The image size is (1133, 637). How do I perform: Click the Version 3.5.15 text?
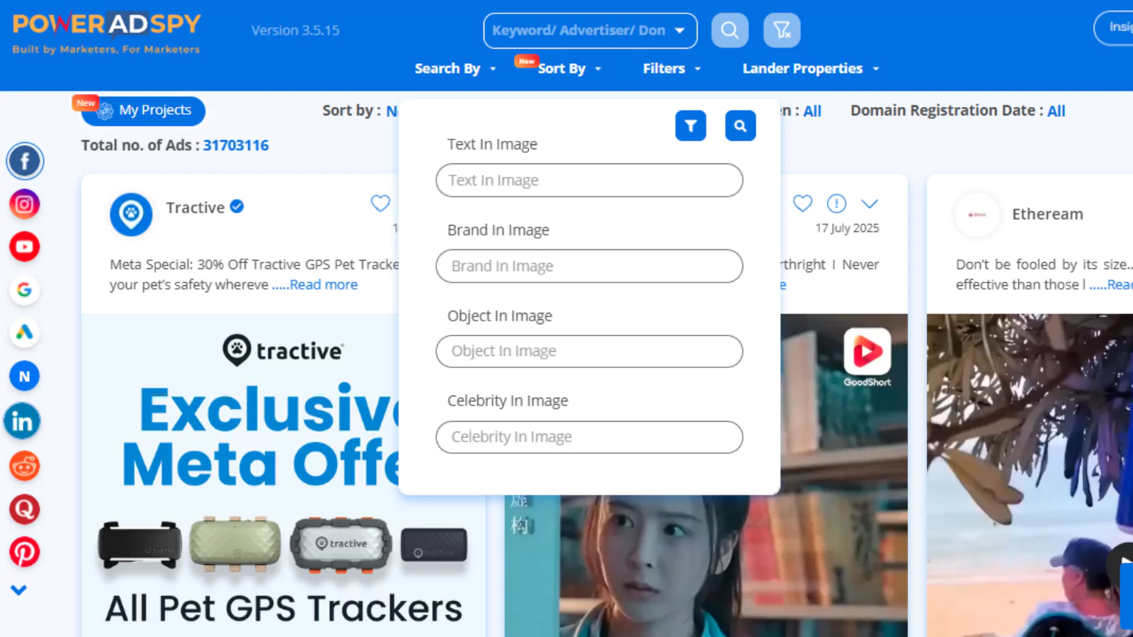[x=295, y=30]
